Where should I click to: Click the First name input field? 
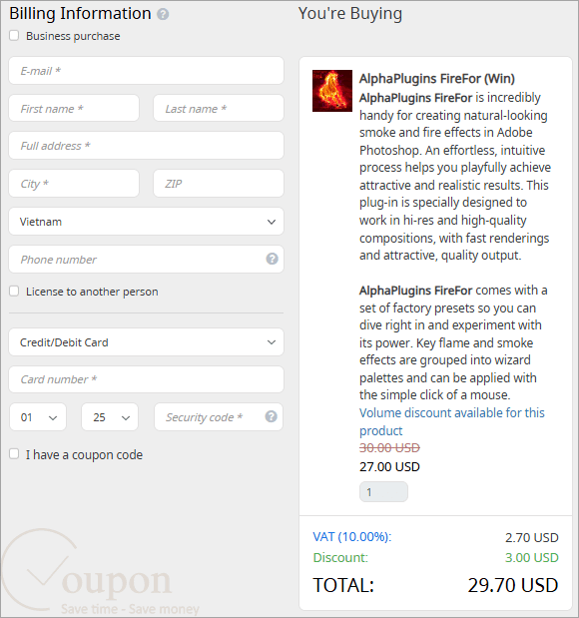coord(74,108)
